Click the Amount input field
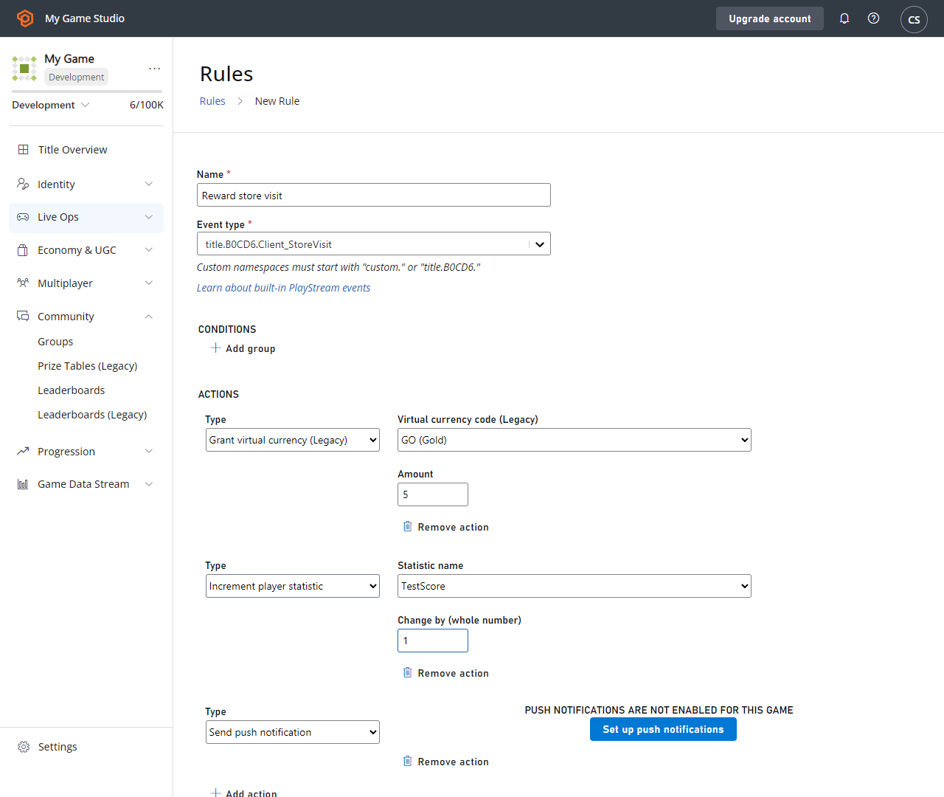The width and height of the screenshot is (944, 797). click(433, 494)
